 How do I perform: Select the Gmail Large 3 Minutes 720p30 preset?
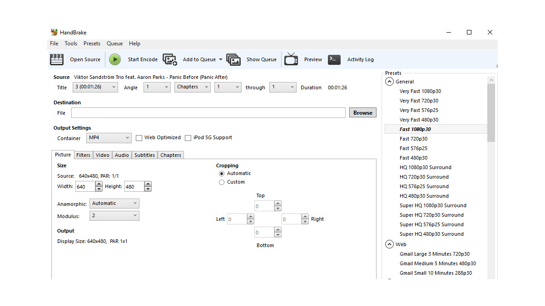point(435,254)
